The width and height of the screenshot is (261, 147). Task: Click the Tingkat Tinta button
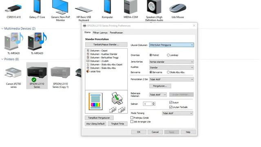117,124
